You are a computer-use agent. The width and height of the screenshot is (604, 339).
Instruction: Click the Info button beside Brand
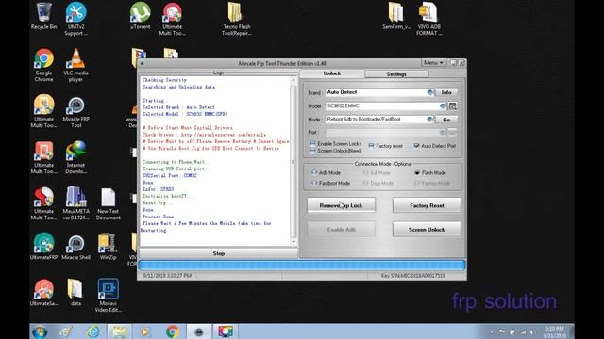(446, 92)
